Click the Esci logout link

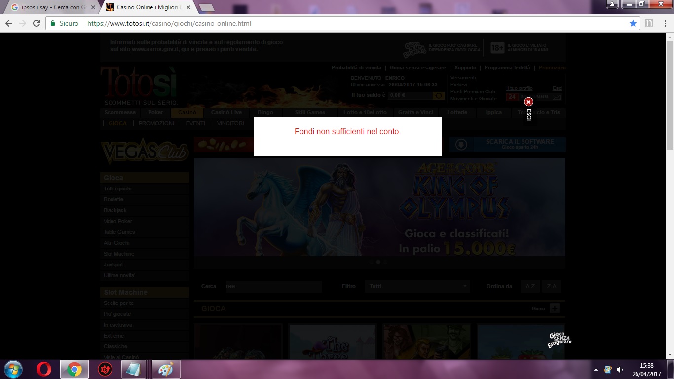(557, 88)
